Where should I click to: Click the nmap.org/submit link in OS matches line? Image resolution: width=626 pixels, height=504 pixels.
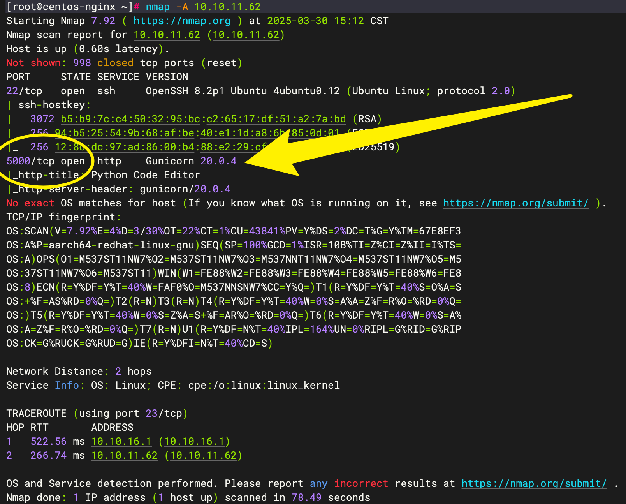(515, 203)
